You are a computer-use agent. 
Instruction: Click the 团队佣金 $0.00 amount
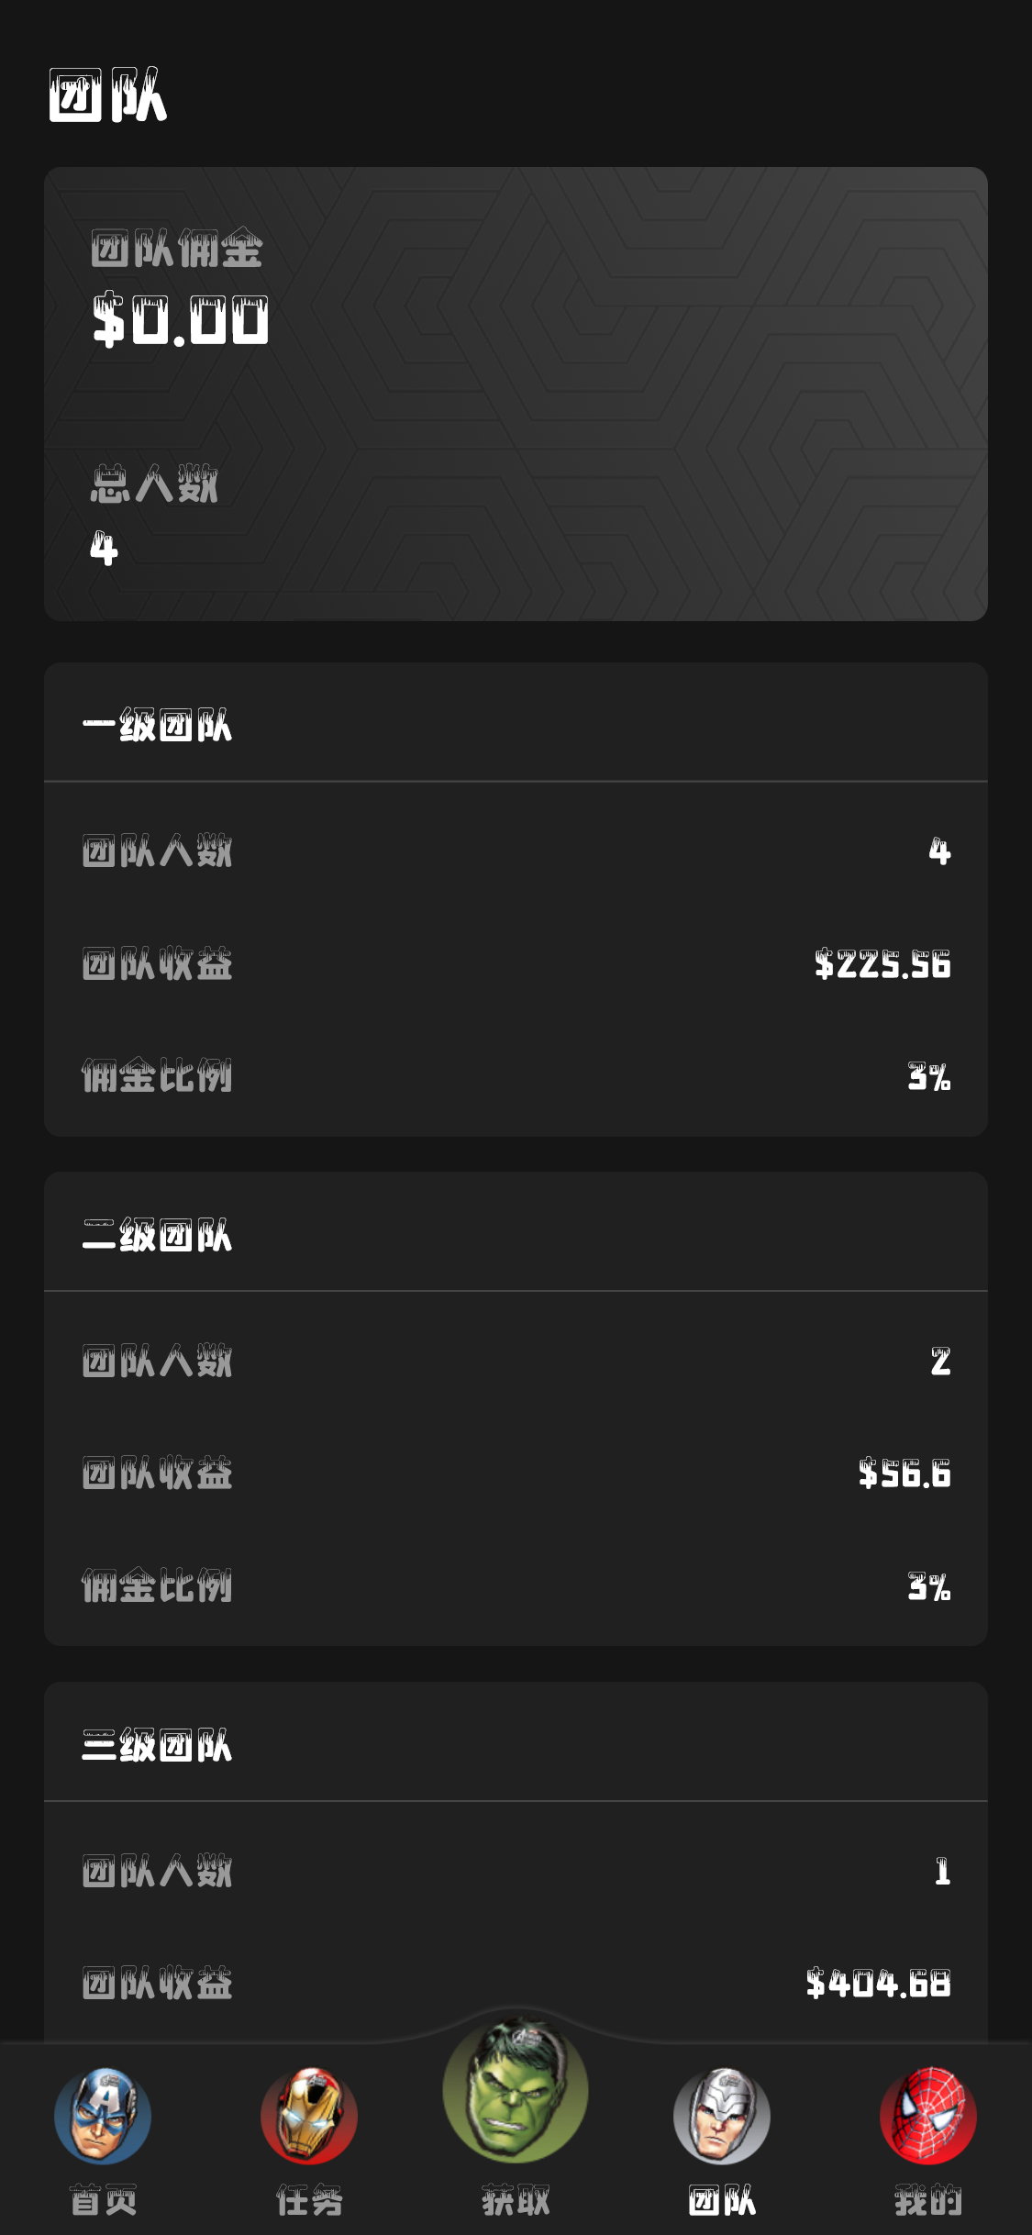180,320
